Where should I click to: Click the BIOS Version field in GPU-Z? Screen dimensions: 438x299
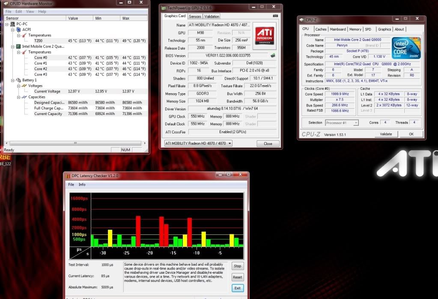point(228,56)
